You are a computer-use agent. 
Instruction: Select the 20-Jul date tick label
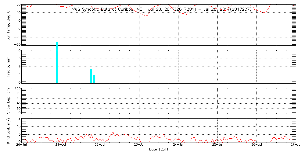[x=22, y=145]
